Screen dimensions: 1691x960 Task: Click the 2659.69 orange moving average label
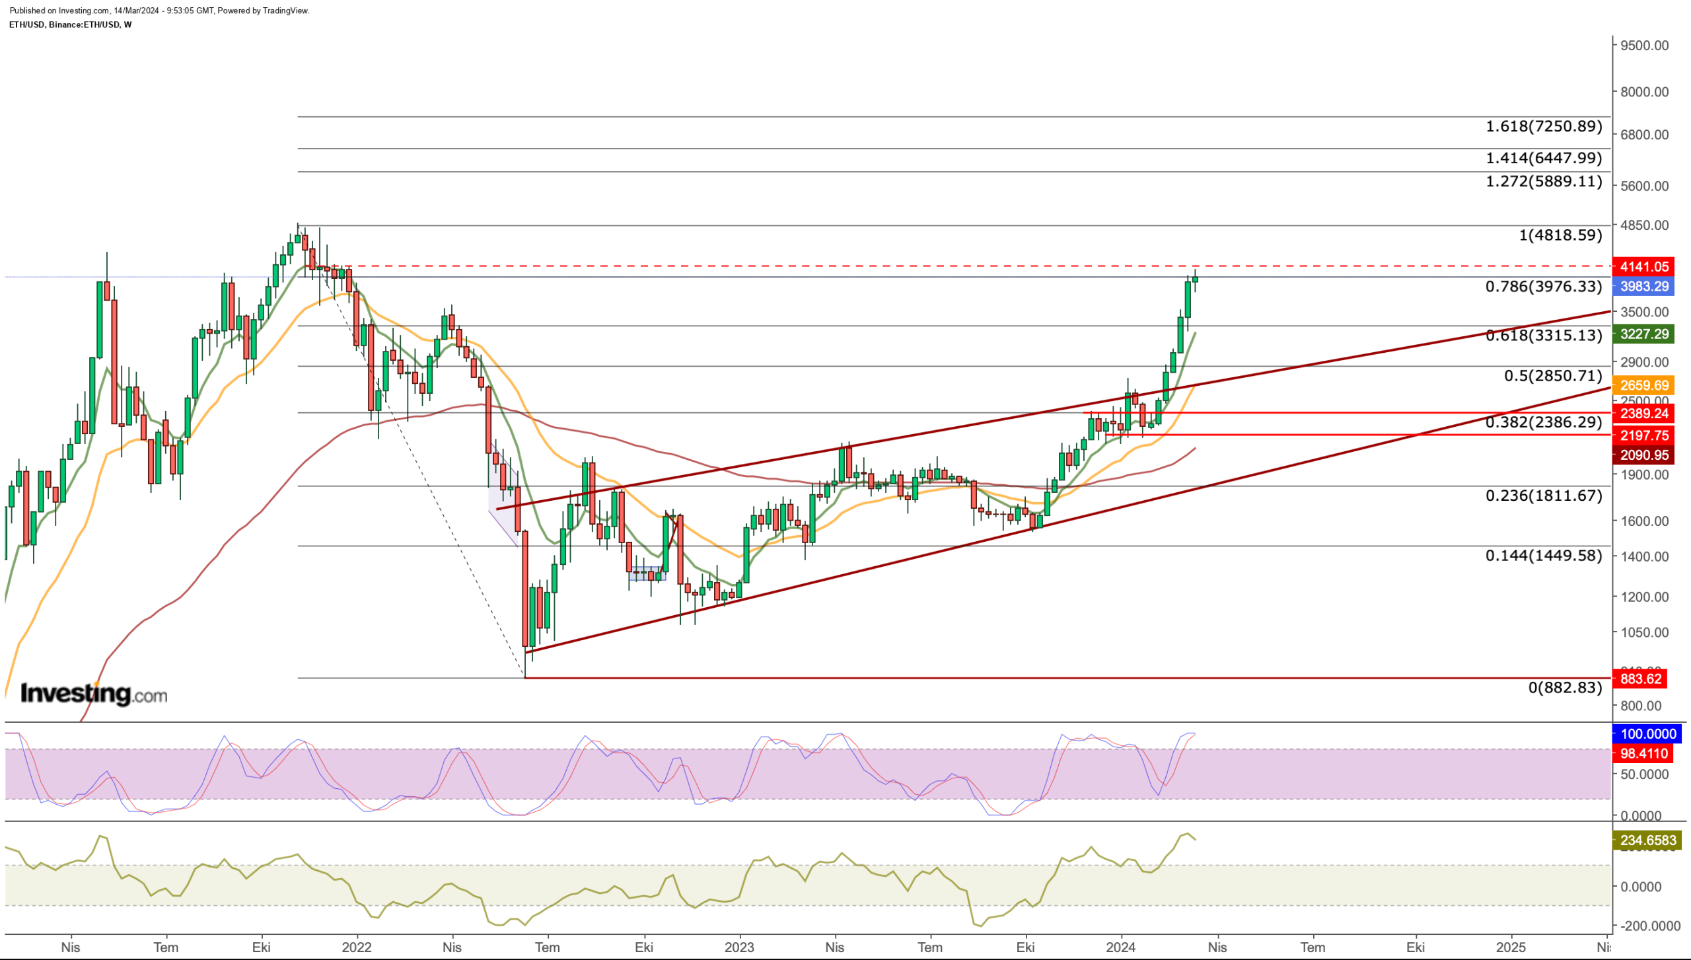point(1643,385)
